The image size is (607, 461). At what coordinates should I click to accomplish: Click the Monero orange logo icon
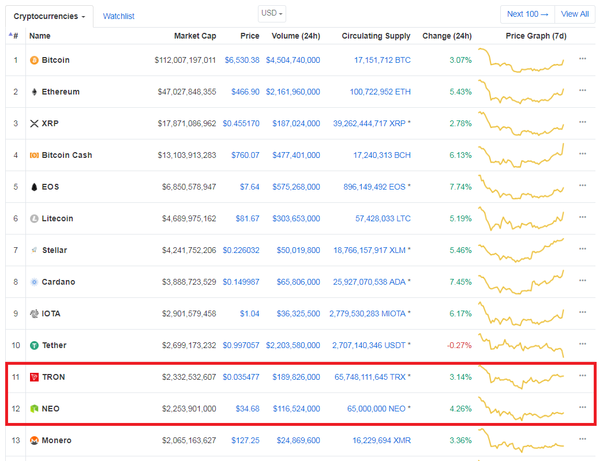[34, 440]
